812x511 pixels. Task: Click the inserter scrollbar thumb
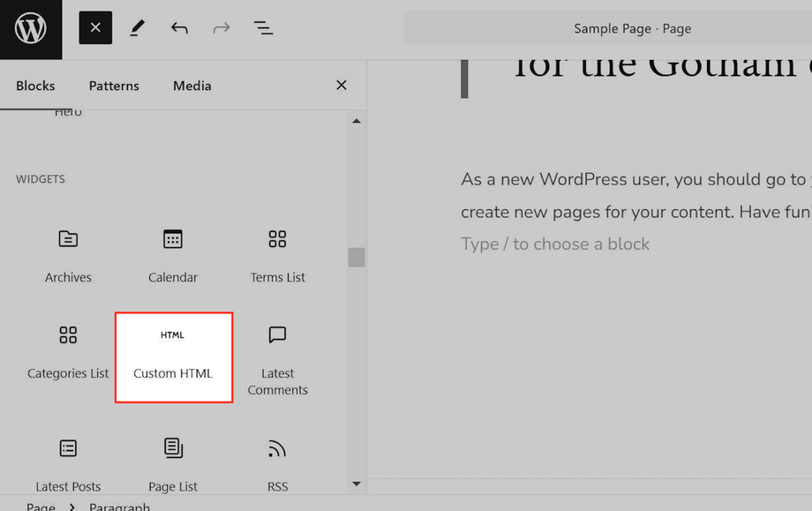click(x=357, y=258)
